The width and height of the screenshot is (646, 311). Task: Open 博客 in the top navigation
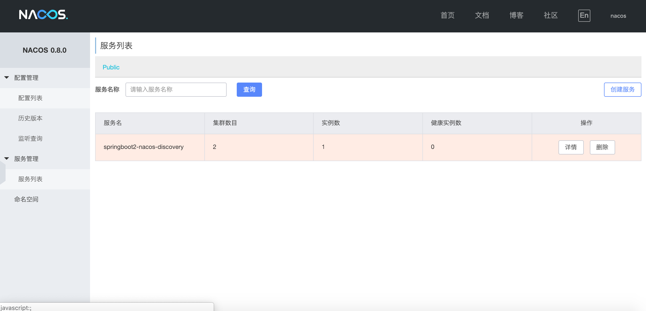[x=516, y=15]
